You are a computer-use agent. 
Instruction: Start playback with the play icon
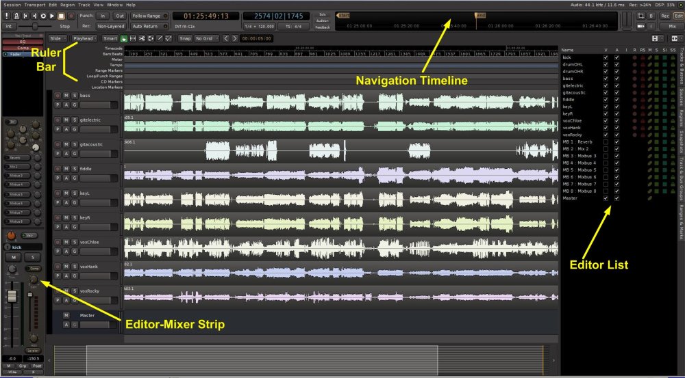53,16
